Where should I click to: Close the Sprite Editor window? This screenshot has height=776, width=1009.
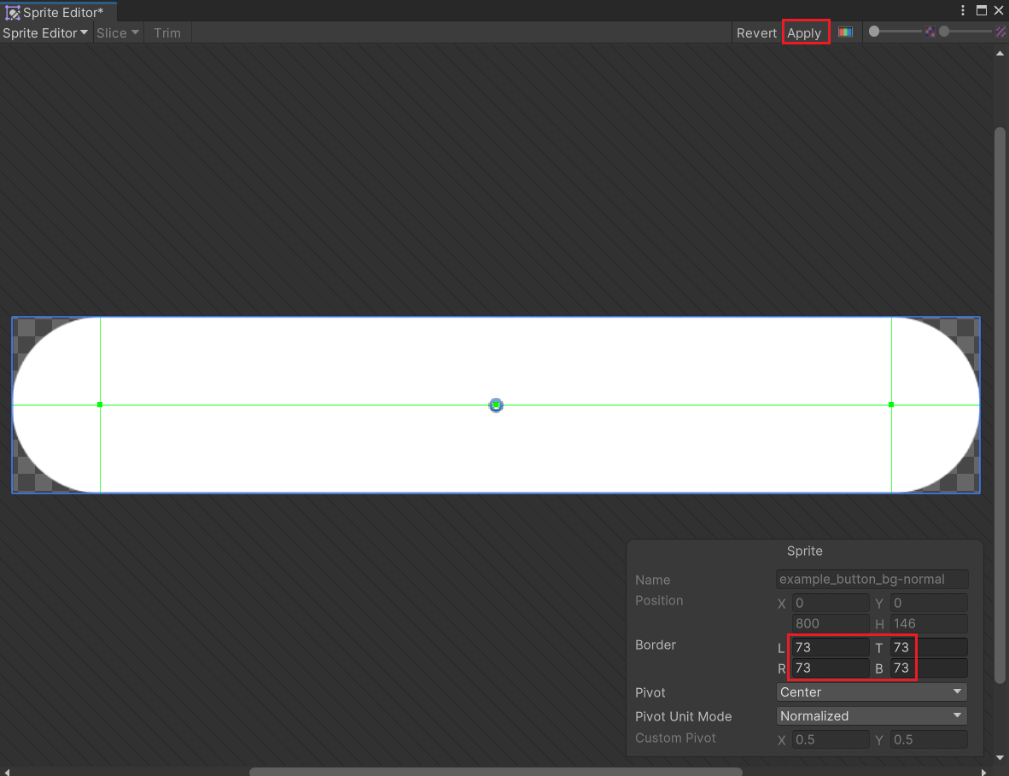pos(999,10)
